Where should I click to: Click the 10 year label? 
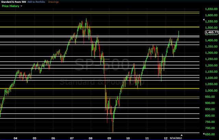[128, 138]
